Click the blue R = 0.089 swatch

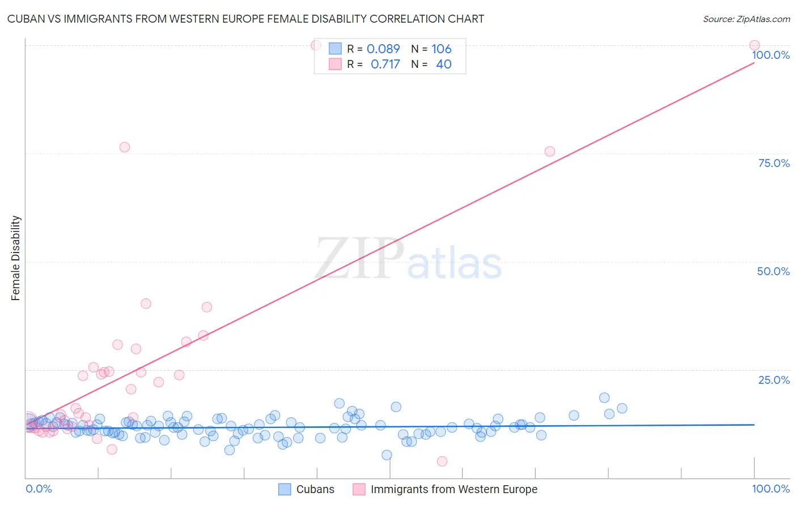335,49
